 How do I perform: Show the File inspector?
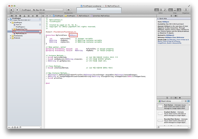point(171,16)
